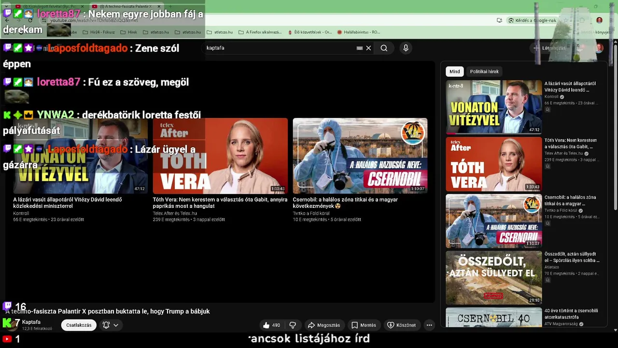Click the dislike thumbs-down button

(293, 325)
